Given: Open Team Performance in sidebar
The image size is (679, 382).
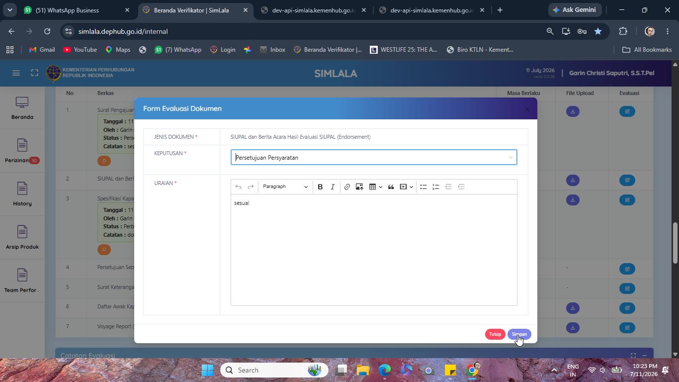Looking at the screenshot, I should (22, 281).
